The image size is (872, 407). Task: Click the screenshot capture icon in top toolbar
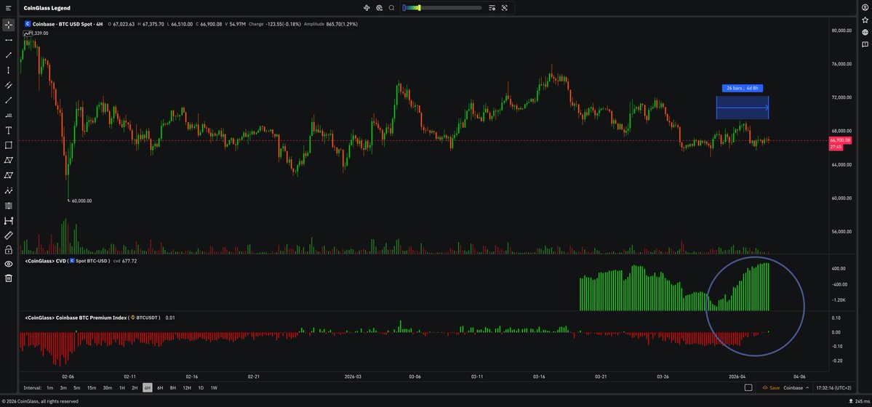click(505, 8)
